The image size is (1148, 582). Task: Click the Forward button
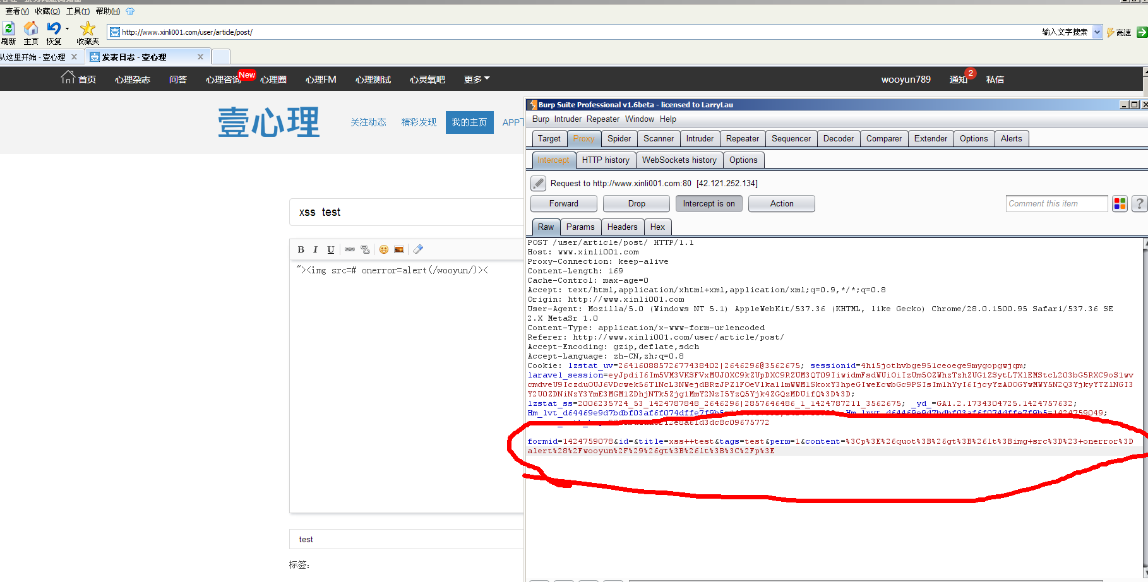click(563, 203)
